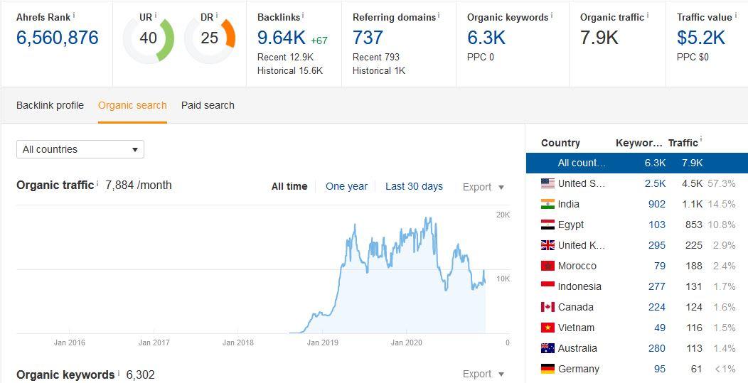Click the Organic traffic info icon in header

pos(647,15)
